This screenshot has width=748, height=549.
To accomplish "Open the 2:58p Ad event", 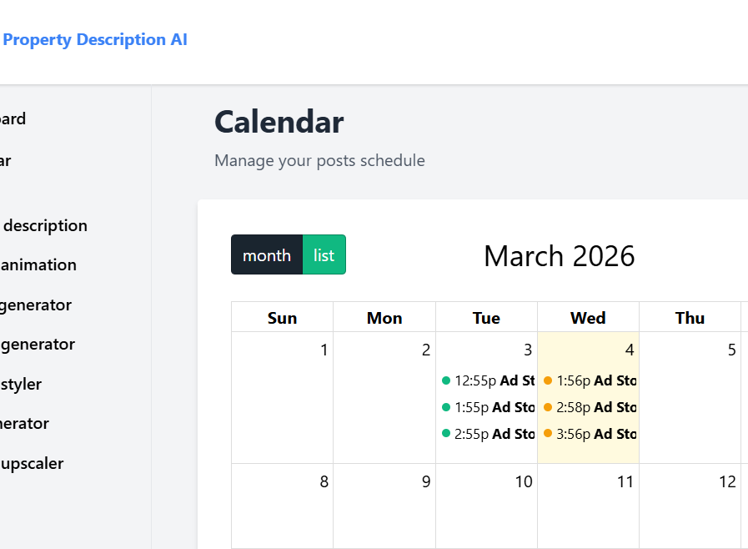I will point(595,407).
